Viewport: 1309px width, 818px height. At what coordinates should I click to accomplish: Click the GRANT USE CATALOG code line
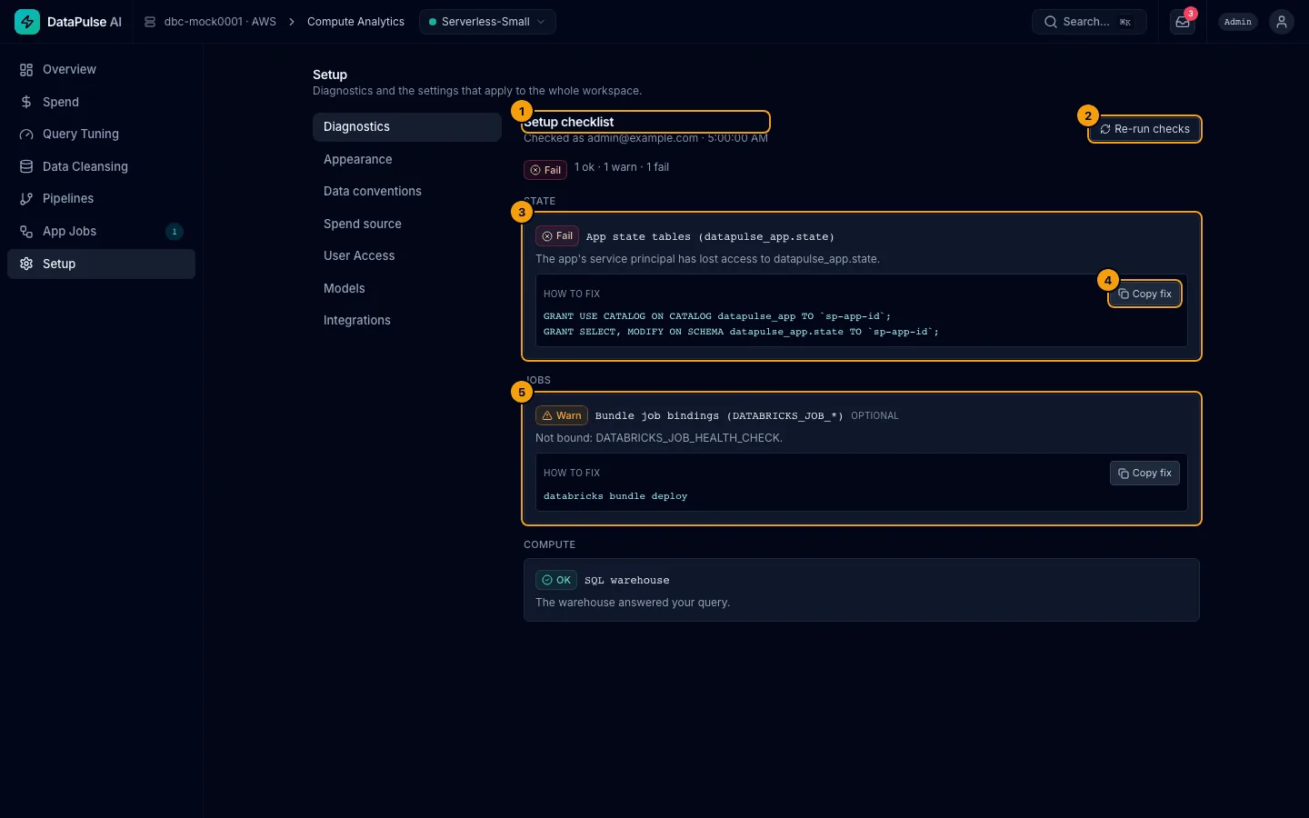pyautogui.click(x=717, y=316)
